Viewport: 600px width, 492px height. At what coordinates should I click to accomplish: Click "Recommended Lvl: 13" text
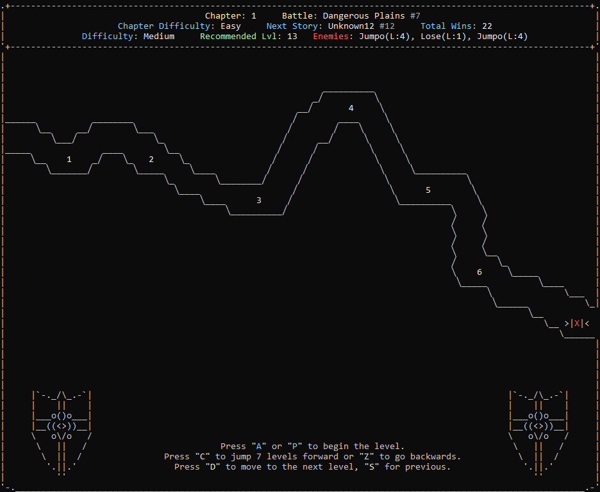(x=248, y=37)
